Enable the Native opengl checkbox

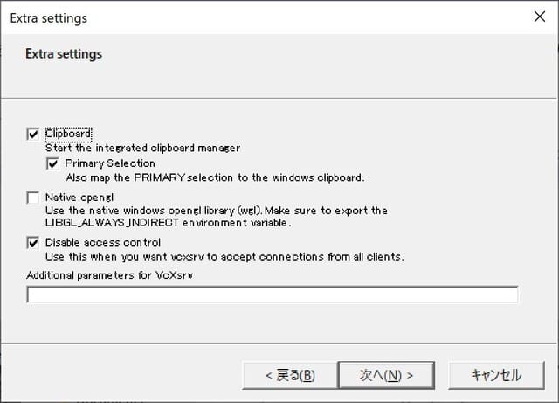pos(33,198)
